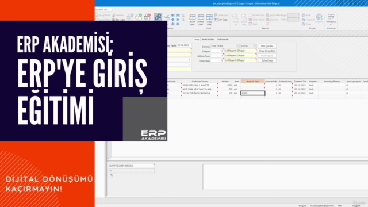Jump to the last record arrow
The width and height of the screenshot is (368, 207).
[178, 16]
